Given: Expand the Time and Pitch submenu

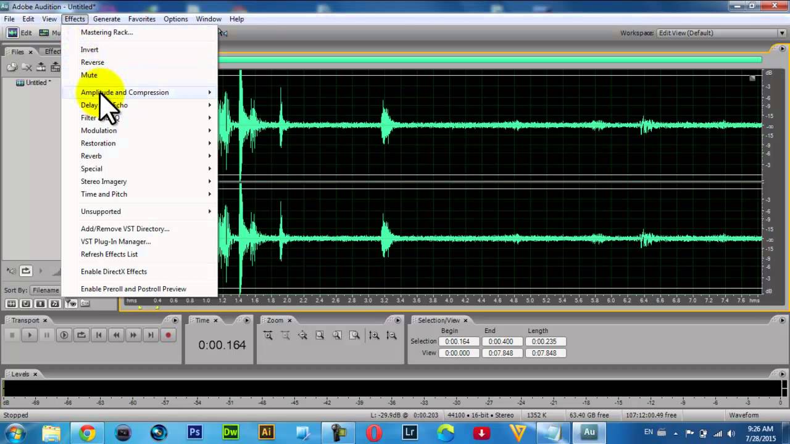Looking at the screenshot, I should tap(138, 194).
